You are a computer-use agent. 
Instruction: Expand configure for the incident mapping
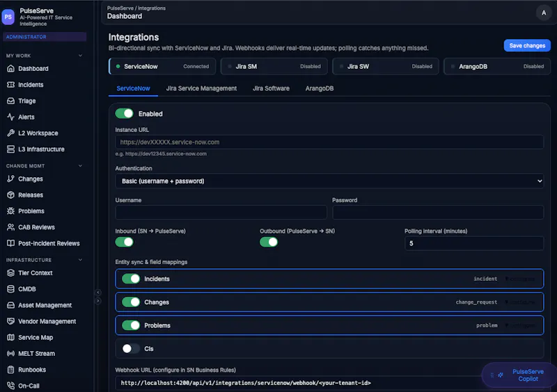point(520,279)
